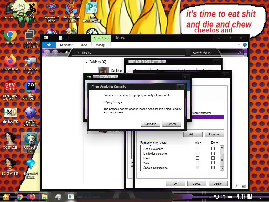269x202 pixels.
Task: Go up one level with Up arrow
Action: (67, 53)
